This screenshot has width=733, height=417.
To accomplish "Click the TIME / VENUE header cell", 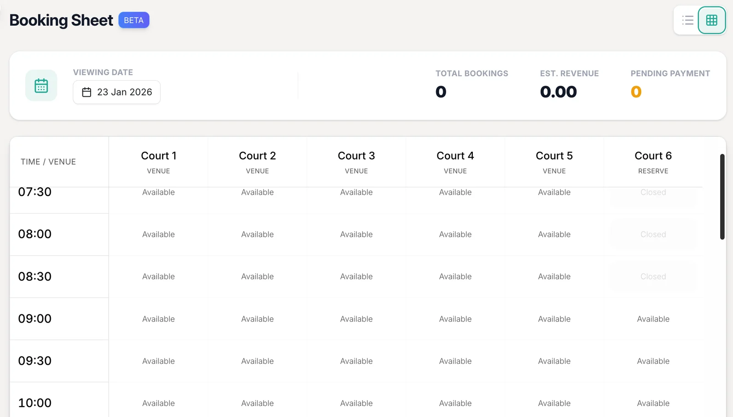I will [x=59, y=162].
